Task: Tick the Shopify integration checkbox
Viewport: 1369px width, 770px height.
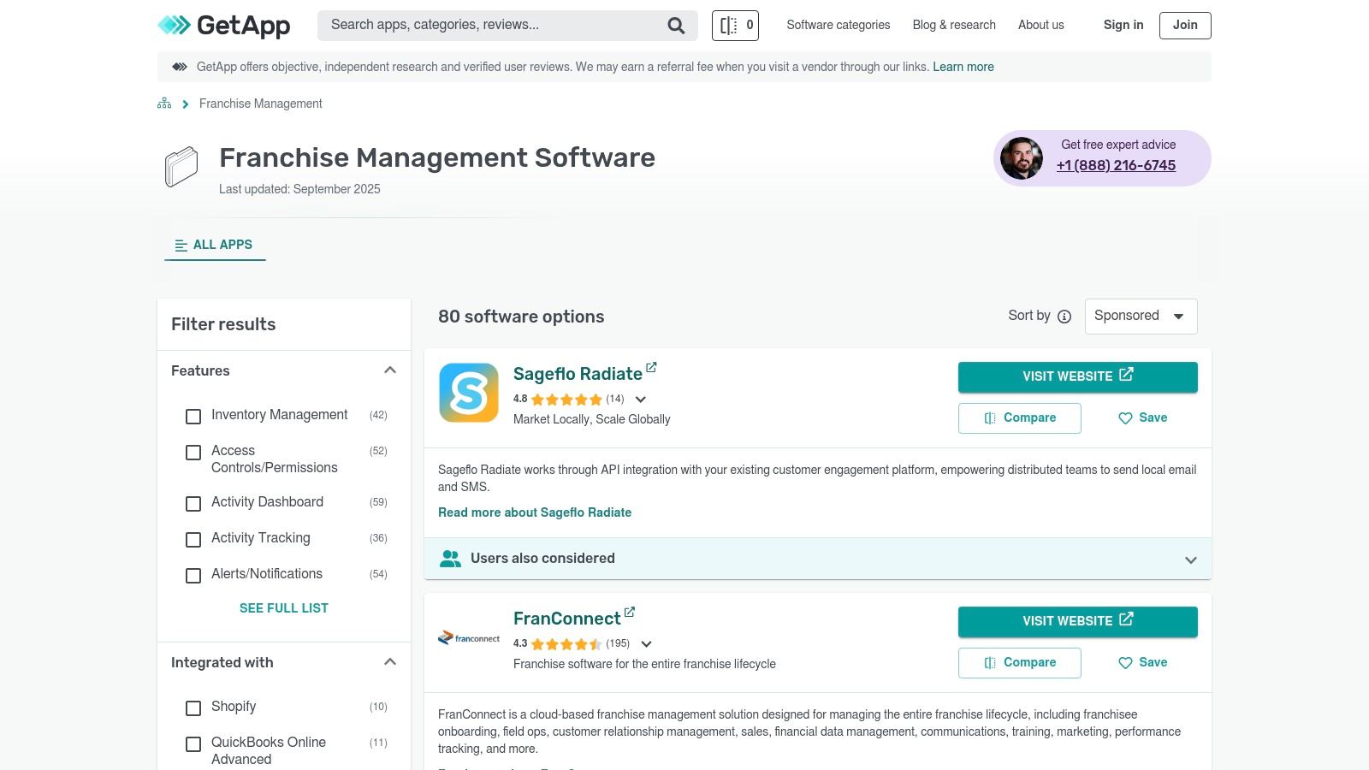Action: (193, 708)
